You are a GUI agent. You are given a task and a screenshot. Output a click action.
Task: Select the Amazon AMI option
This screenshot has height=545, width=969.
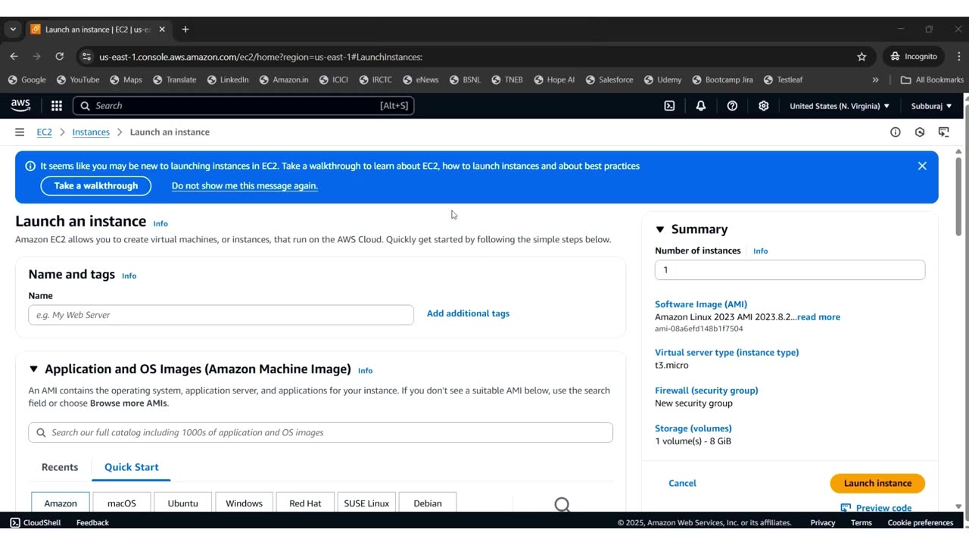[x=61, y=503]
